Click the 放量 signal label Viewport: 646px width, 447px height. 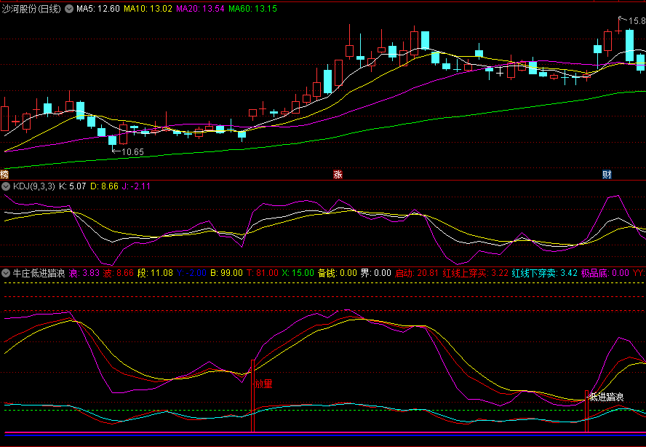[263, 384]
